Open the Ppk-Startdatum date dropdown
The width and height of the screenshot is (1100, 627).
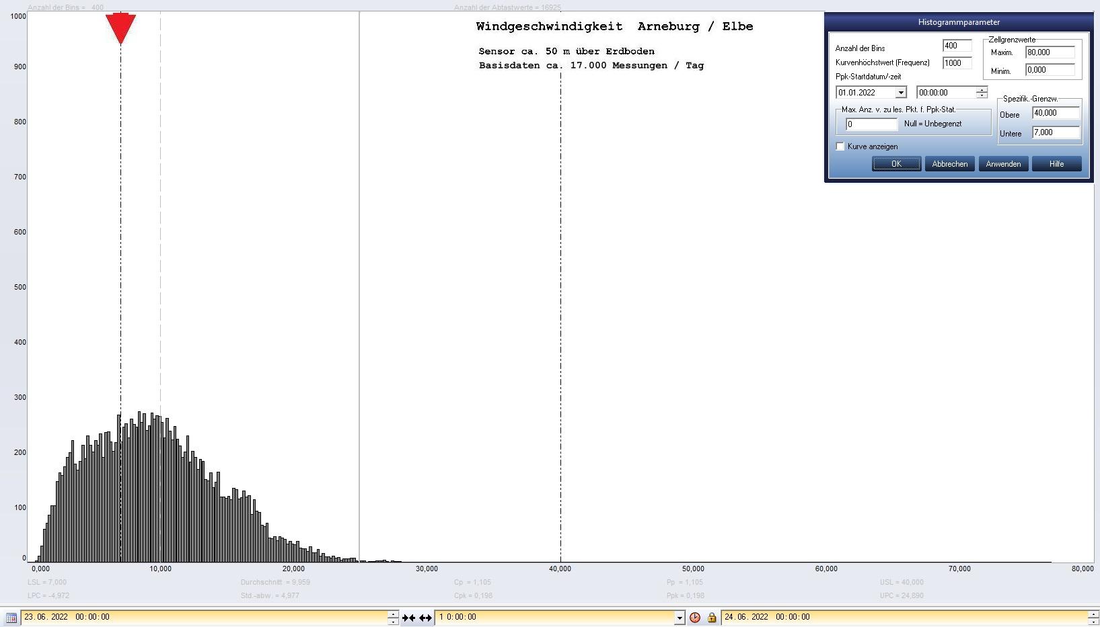[900, 93]
